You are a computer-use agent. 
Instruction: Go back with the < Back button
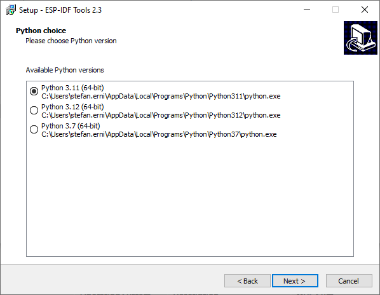[x=247, y=281]
